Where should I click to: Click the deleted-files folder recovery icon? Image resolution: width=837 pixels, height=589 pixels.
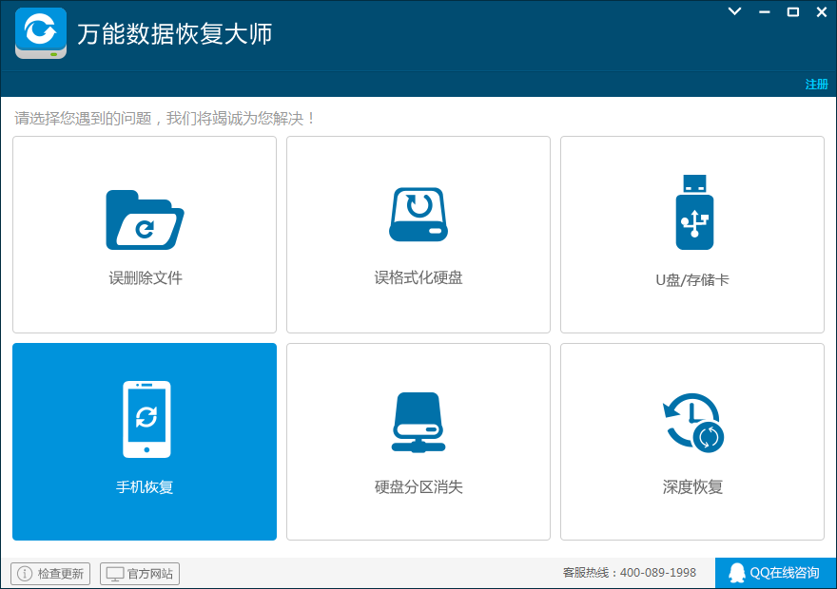click(145, 219)
